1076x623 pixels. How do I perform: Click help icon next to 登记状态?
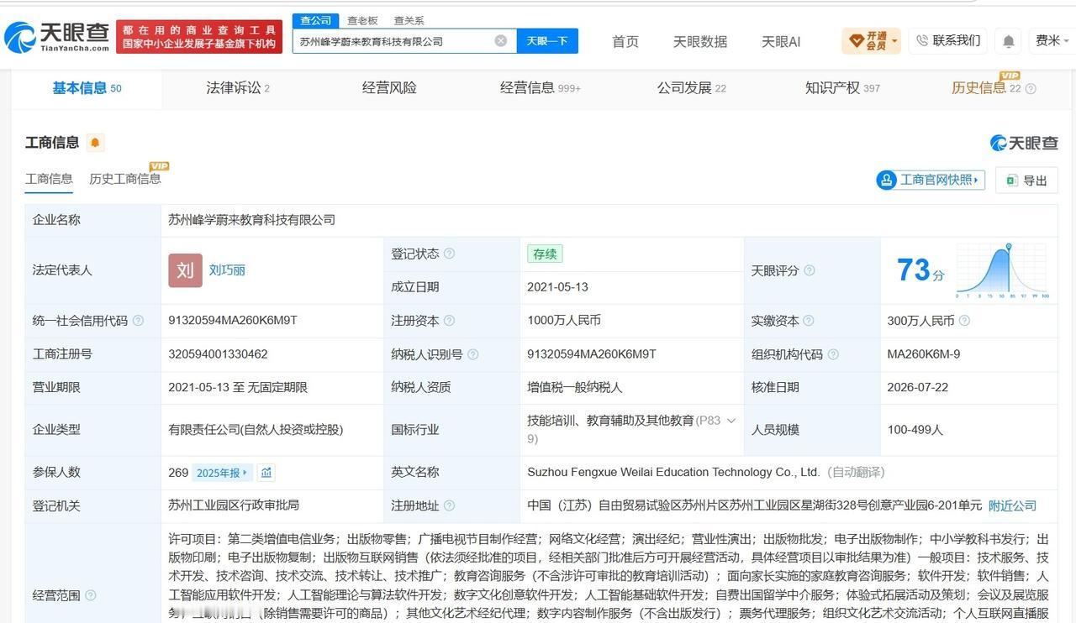(x=449, y=254)
